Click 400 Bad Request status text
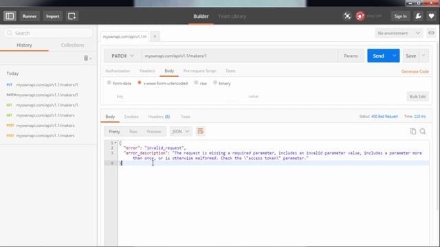This screenshot has height=247, width=440. coord(384,116)
